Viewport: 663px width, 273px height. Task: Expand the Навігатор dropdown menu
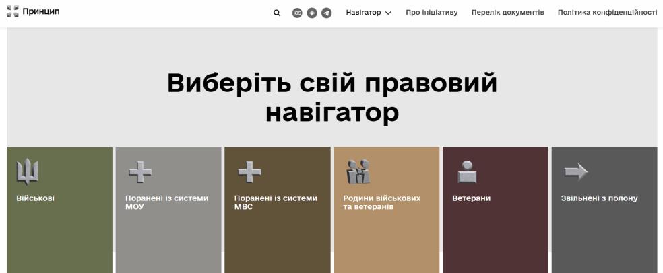[x=369, y=13]
